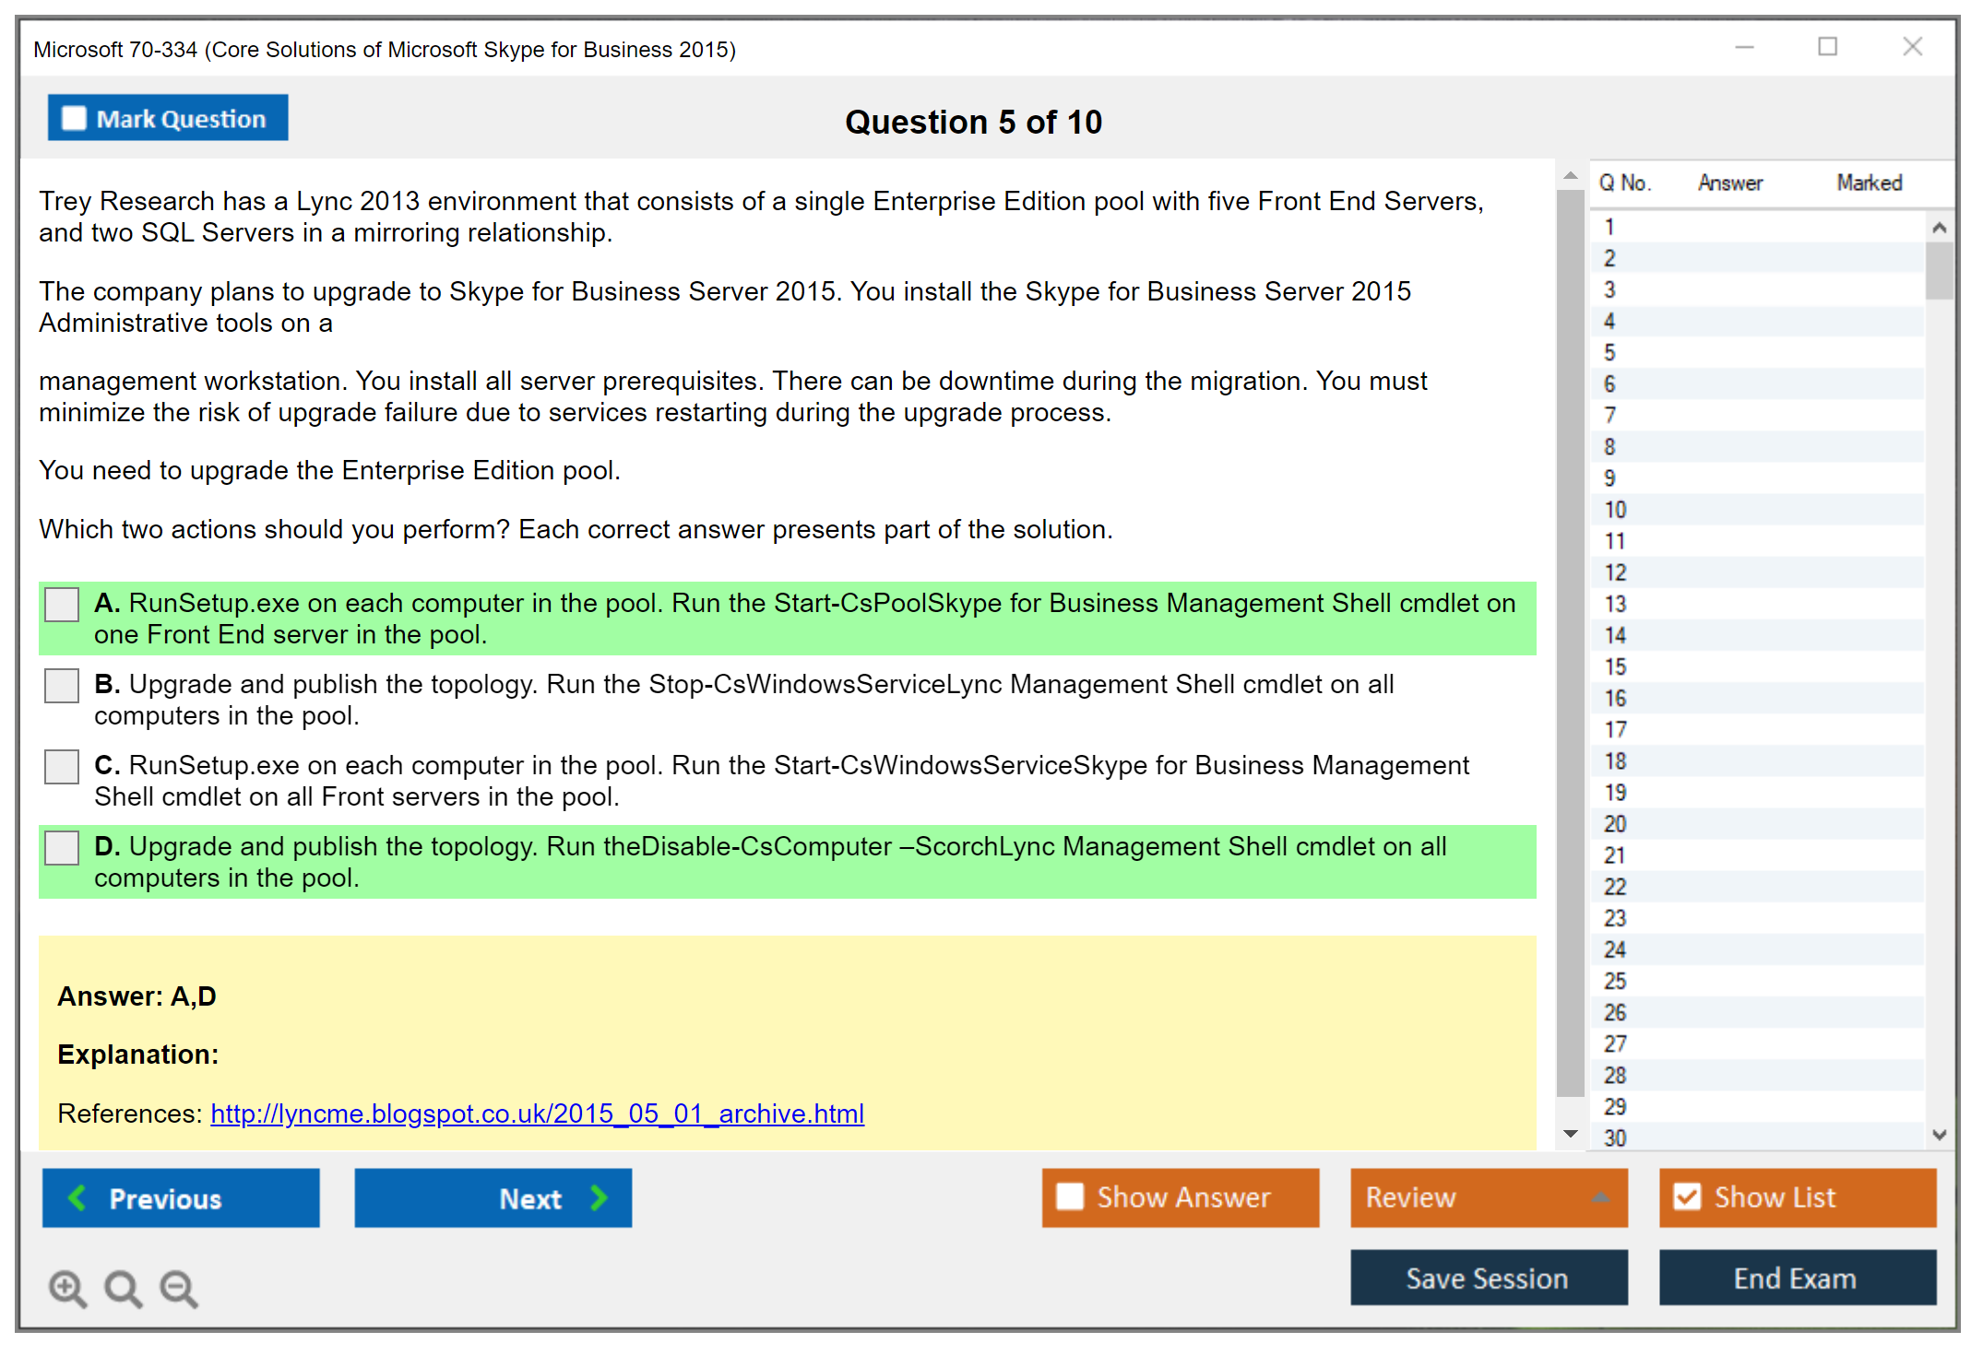Viewport: 1983px width, 1355px height.
Task: Click question list scroll-up arrow
Action: point(1939,228)
